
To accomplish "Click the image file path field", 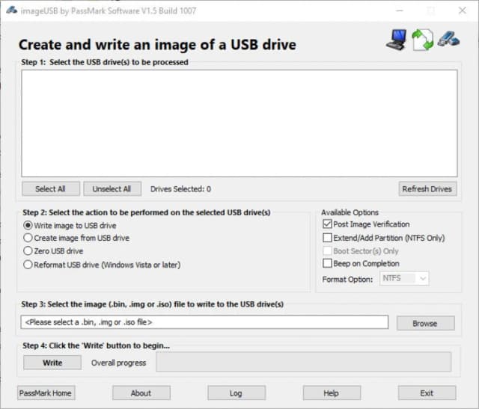I will click(x=204, y=322).
